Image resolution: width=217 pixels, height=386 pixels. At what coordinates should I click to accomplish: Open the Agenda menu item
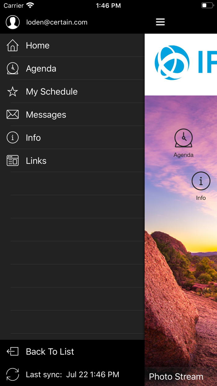tap(72, 69)
